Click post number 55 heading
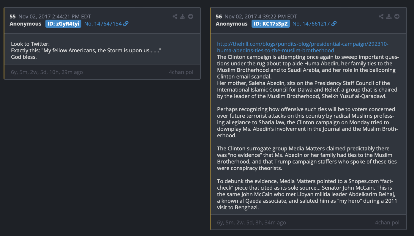Screen dimensions: 414x236 12,16
